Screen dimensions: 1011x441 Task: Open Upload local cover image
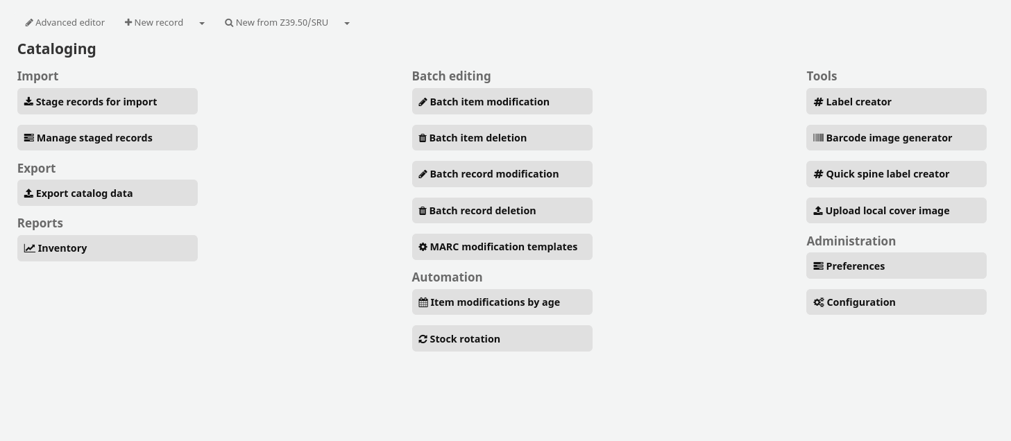896,211
